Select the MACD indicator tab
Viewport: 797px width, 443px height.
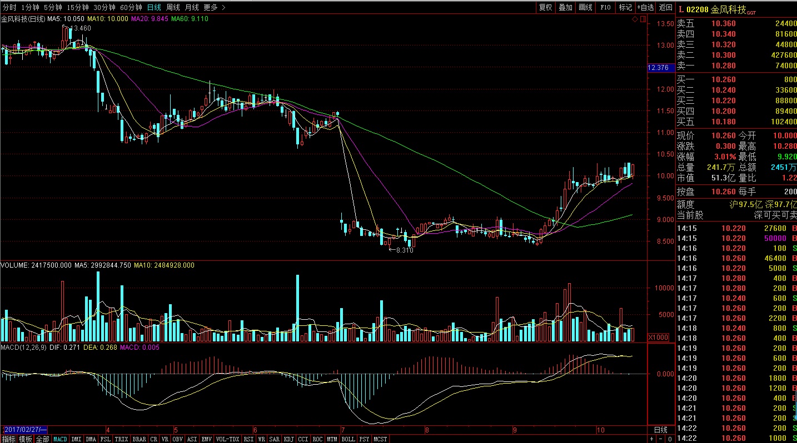point(60,439)
